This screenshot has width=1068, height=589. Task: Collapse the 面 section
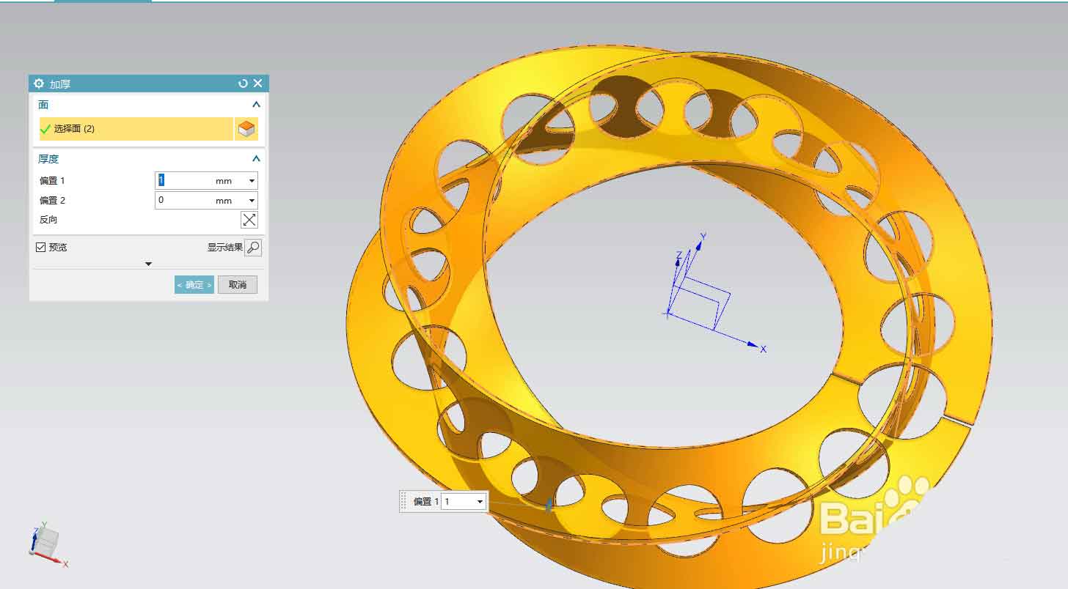256,105
